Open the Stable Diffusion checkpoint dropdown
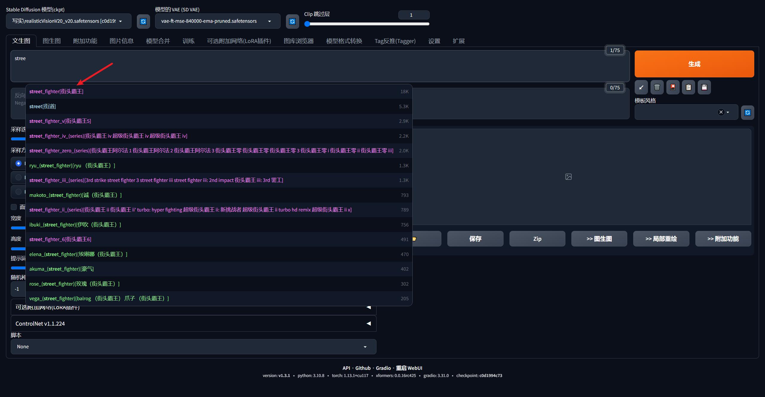765x397 pixels. pyautogui.click(x=68, y=21)
